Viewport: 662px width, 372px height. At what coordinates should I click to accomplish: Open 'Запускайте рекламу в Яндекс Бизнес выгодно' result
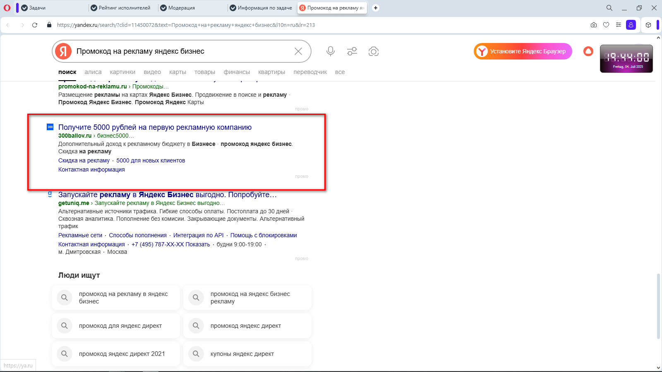click(167, 195)
